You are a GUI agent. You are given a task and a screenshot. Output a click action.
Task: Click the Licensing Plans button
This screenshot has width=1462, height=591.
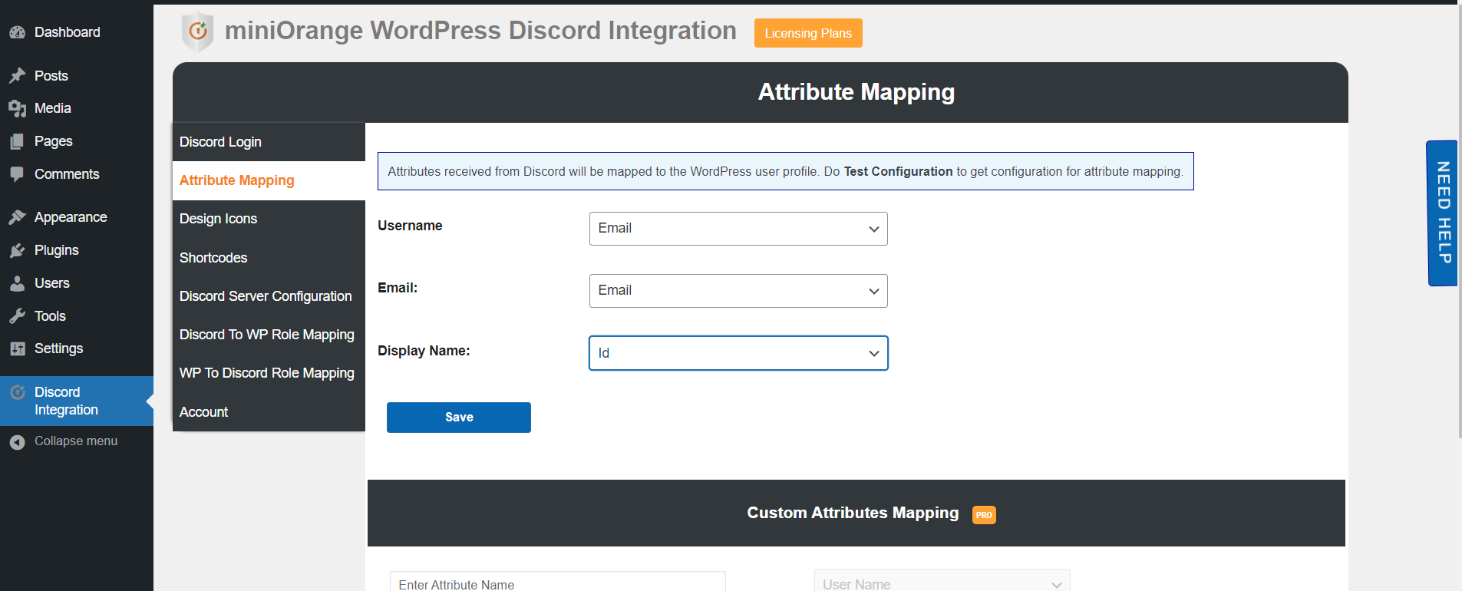(808, 33)
